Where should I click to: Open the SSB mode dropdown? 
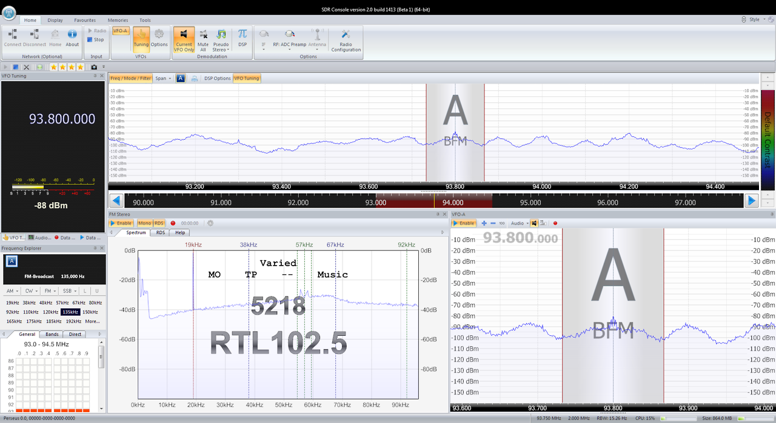point(69,291)
